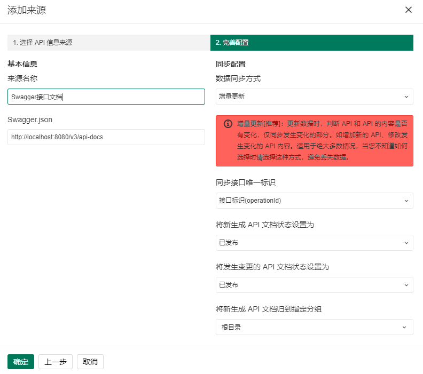Click the 取消 cancel button
Viewport: 423px width, 374px height.
tap(90, 362)
